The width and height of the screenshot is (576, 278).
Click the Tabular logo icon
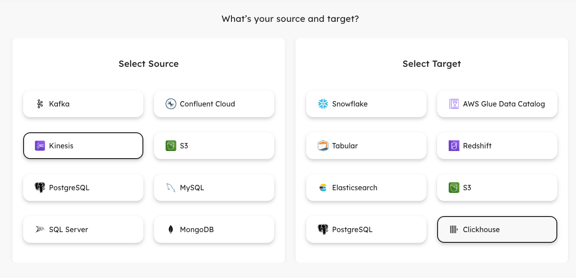[323, 146]
